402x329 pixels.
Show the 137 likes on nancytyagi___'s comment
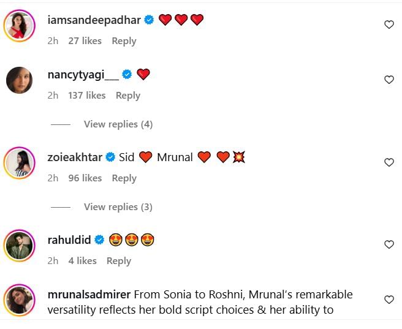[x=87, y=96]
